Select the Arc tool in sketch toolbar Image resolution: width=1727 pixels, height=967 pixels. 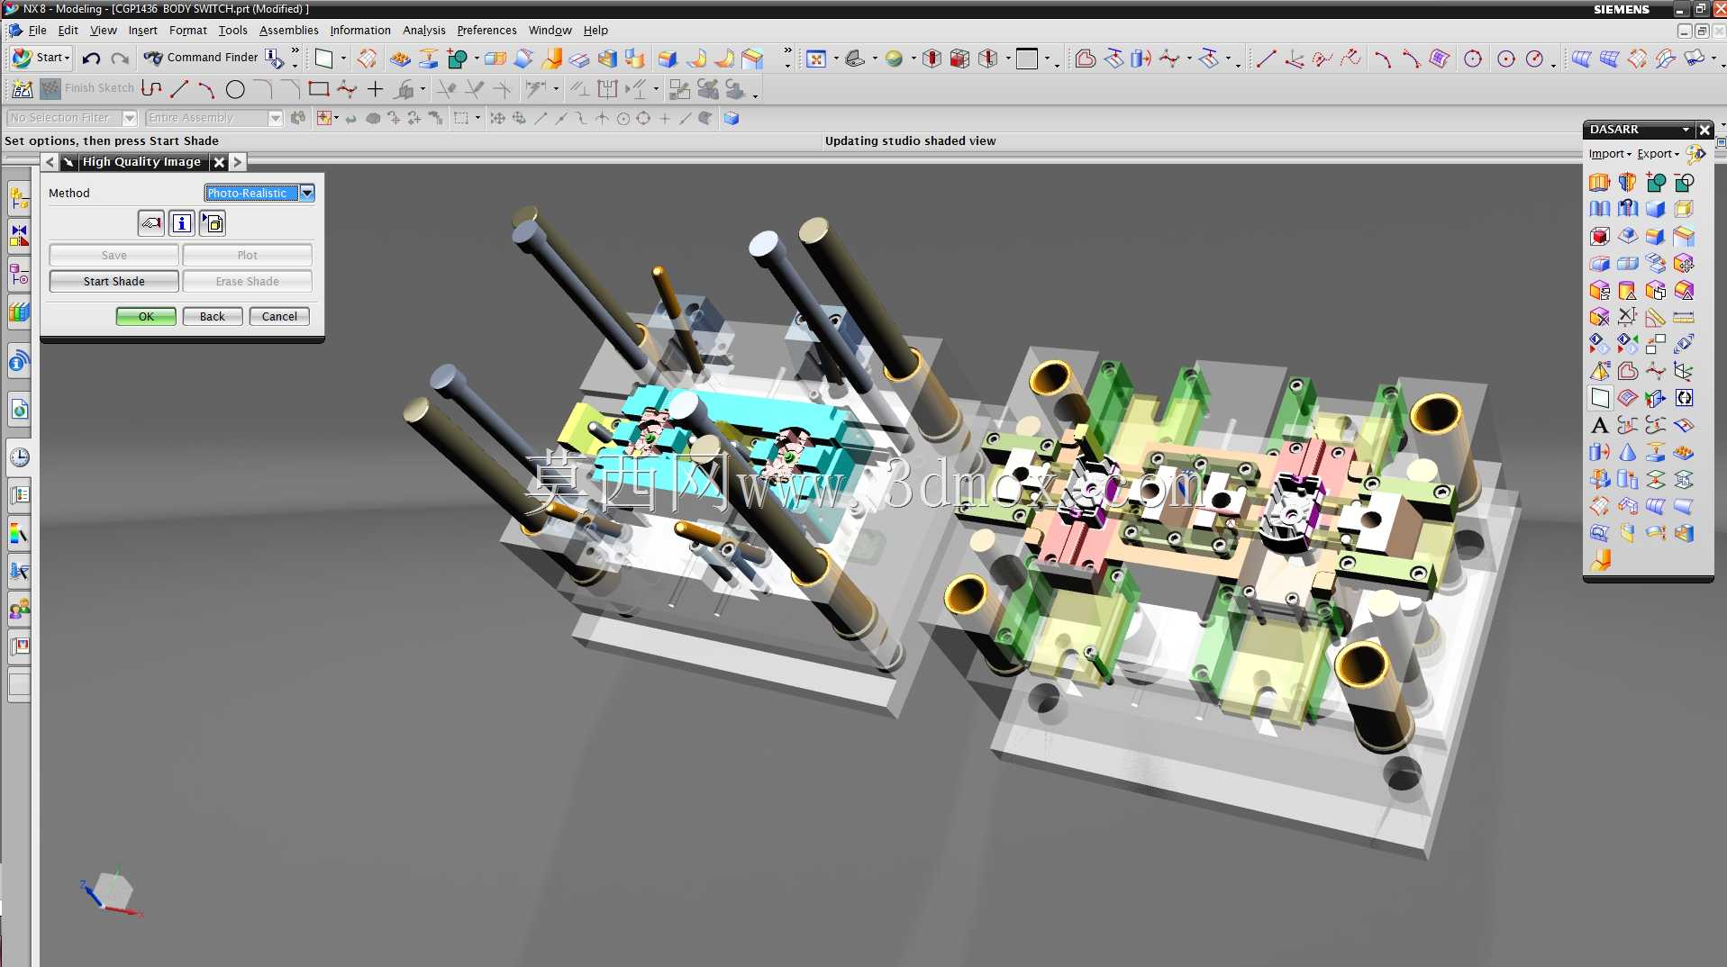click(x=206, y=89)
